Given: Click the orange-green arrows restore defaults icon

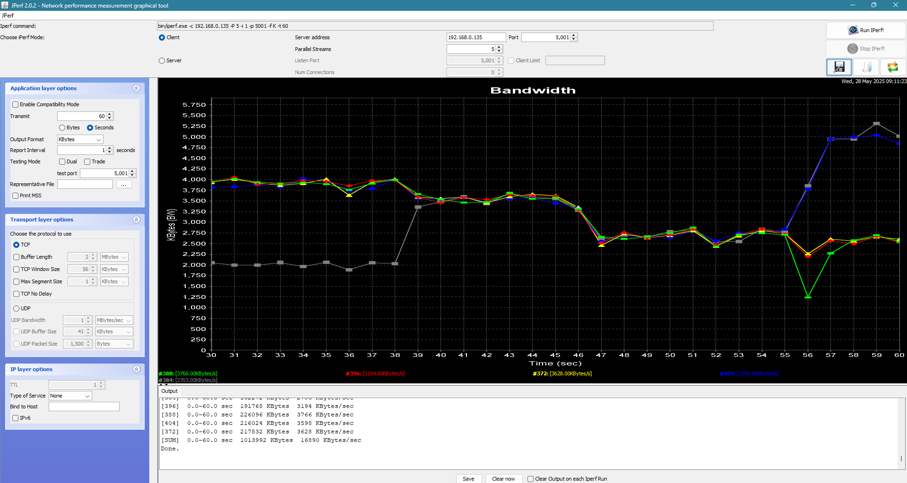Looking at the screenshot, I should point(893,67).
